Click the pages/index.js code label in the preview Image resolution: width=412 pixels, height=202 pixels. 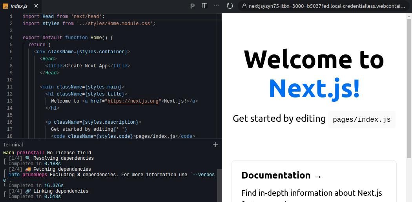click(361, 120)
